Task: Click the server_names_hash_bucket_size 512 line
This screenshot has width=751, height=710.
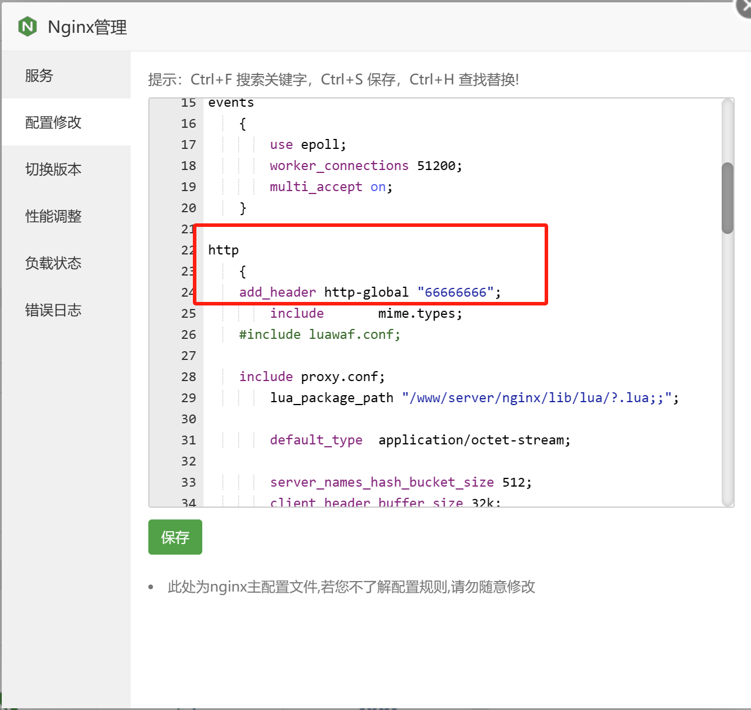Action: pos(401,483)
